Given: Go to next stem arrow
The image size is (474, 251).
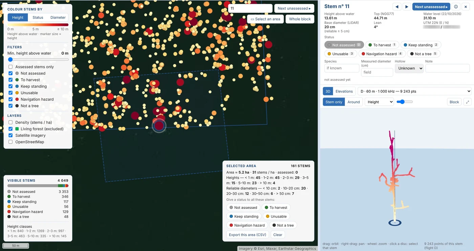Looking at the screenshot, I should pyautogui.click(x=407, y=7).
